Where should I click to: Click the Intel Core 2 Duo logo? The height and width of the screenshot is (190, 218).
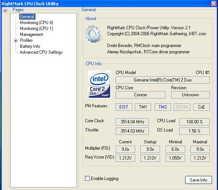(99, 84)
